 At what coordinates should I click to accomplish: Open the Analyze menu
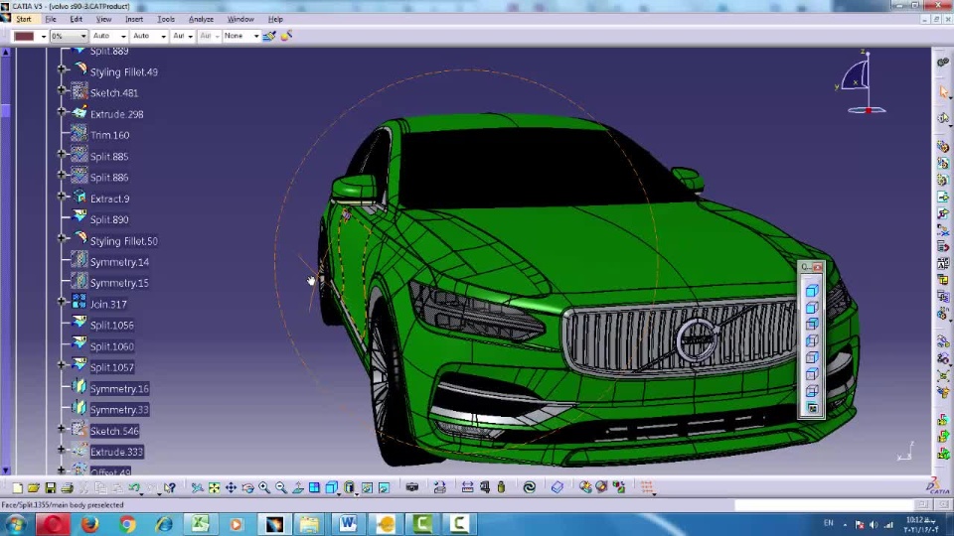(x=201, y=20)
